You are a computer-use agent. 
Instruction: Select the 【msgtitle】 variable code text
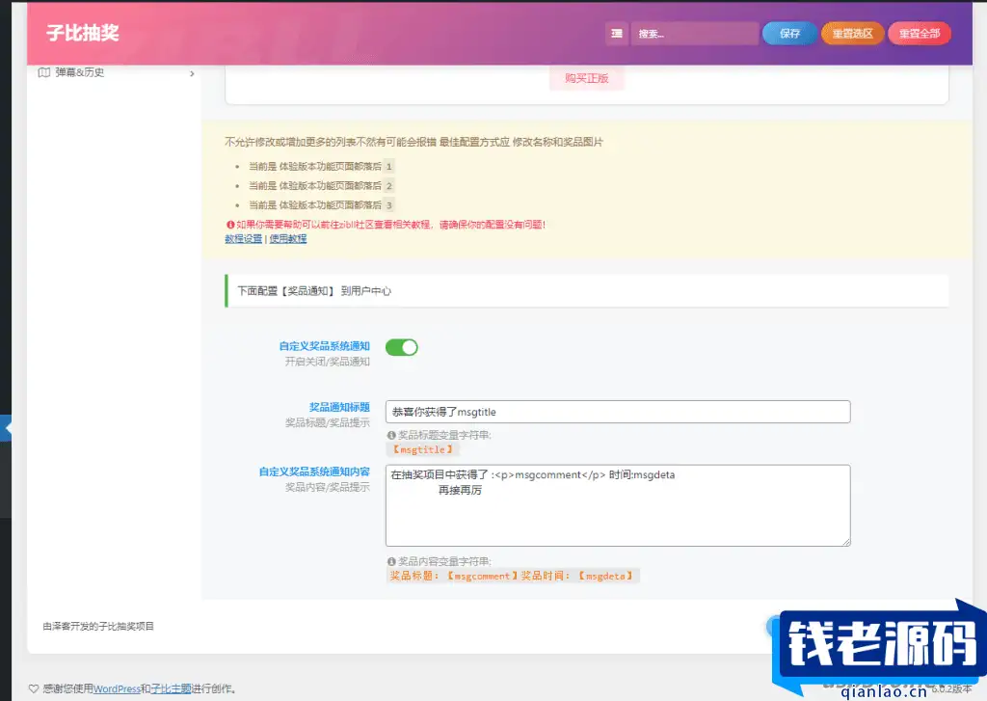(x=422, y=449)
